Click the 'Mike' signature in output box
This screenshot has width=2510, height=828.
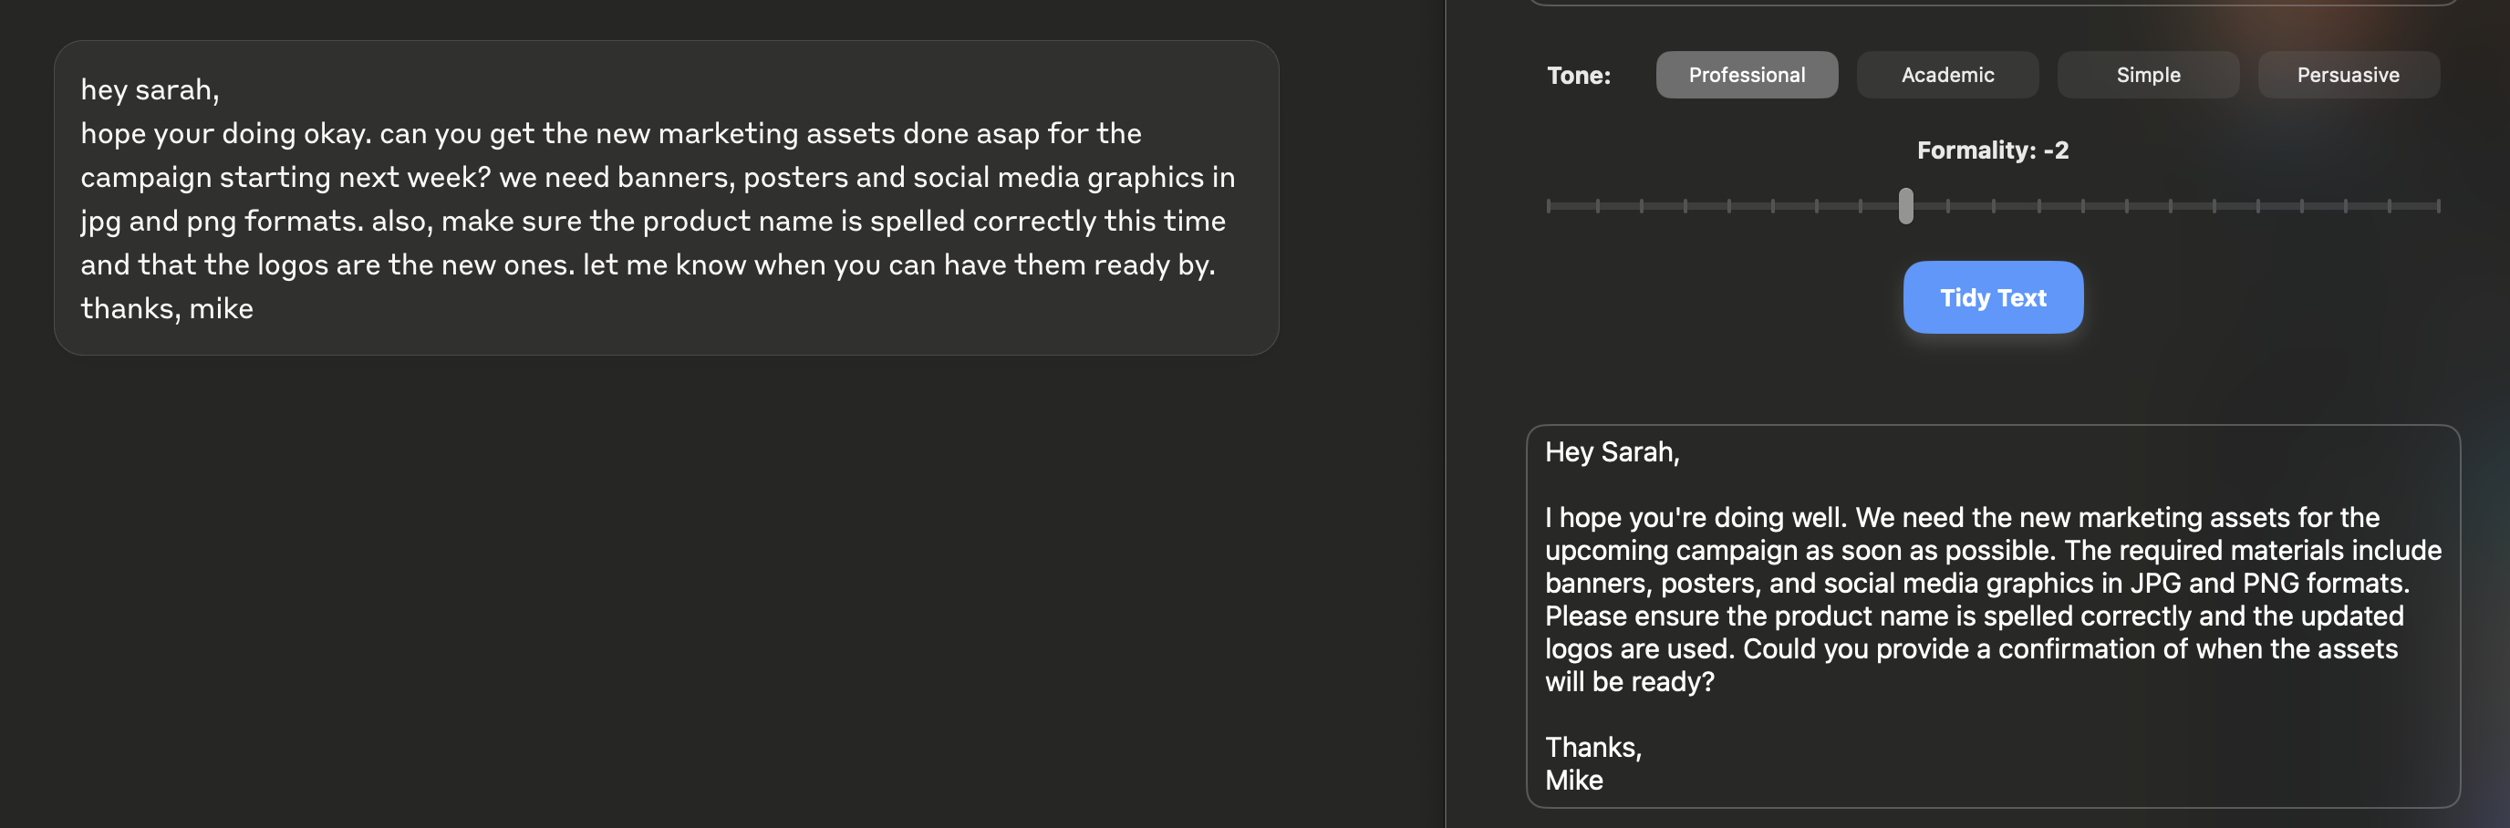click(1573, 781)
